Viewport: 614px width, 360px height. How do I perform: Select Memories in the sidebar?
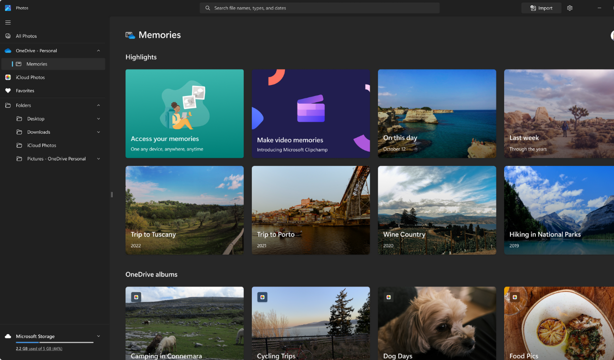[x=36, y=63]
